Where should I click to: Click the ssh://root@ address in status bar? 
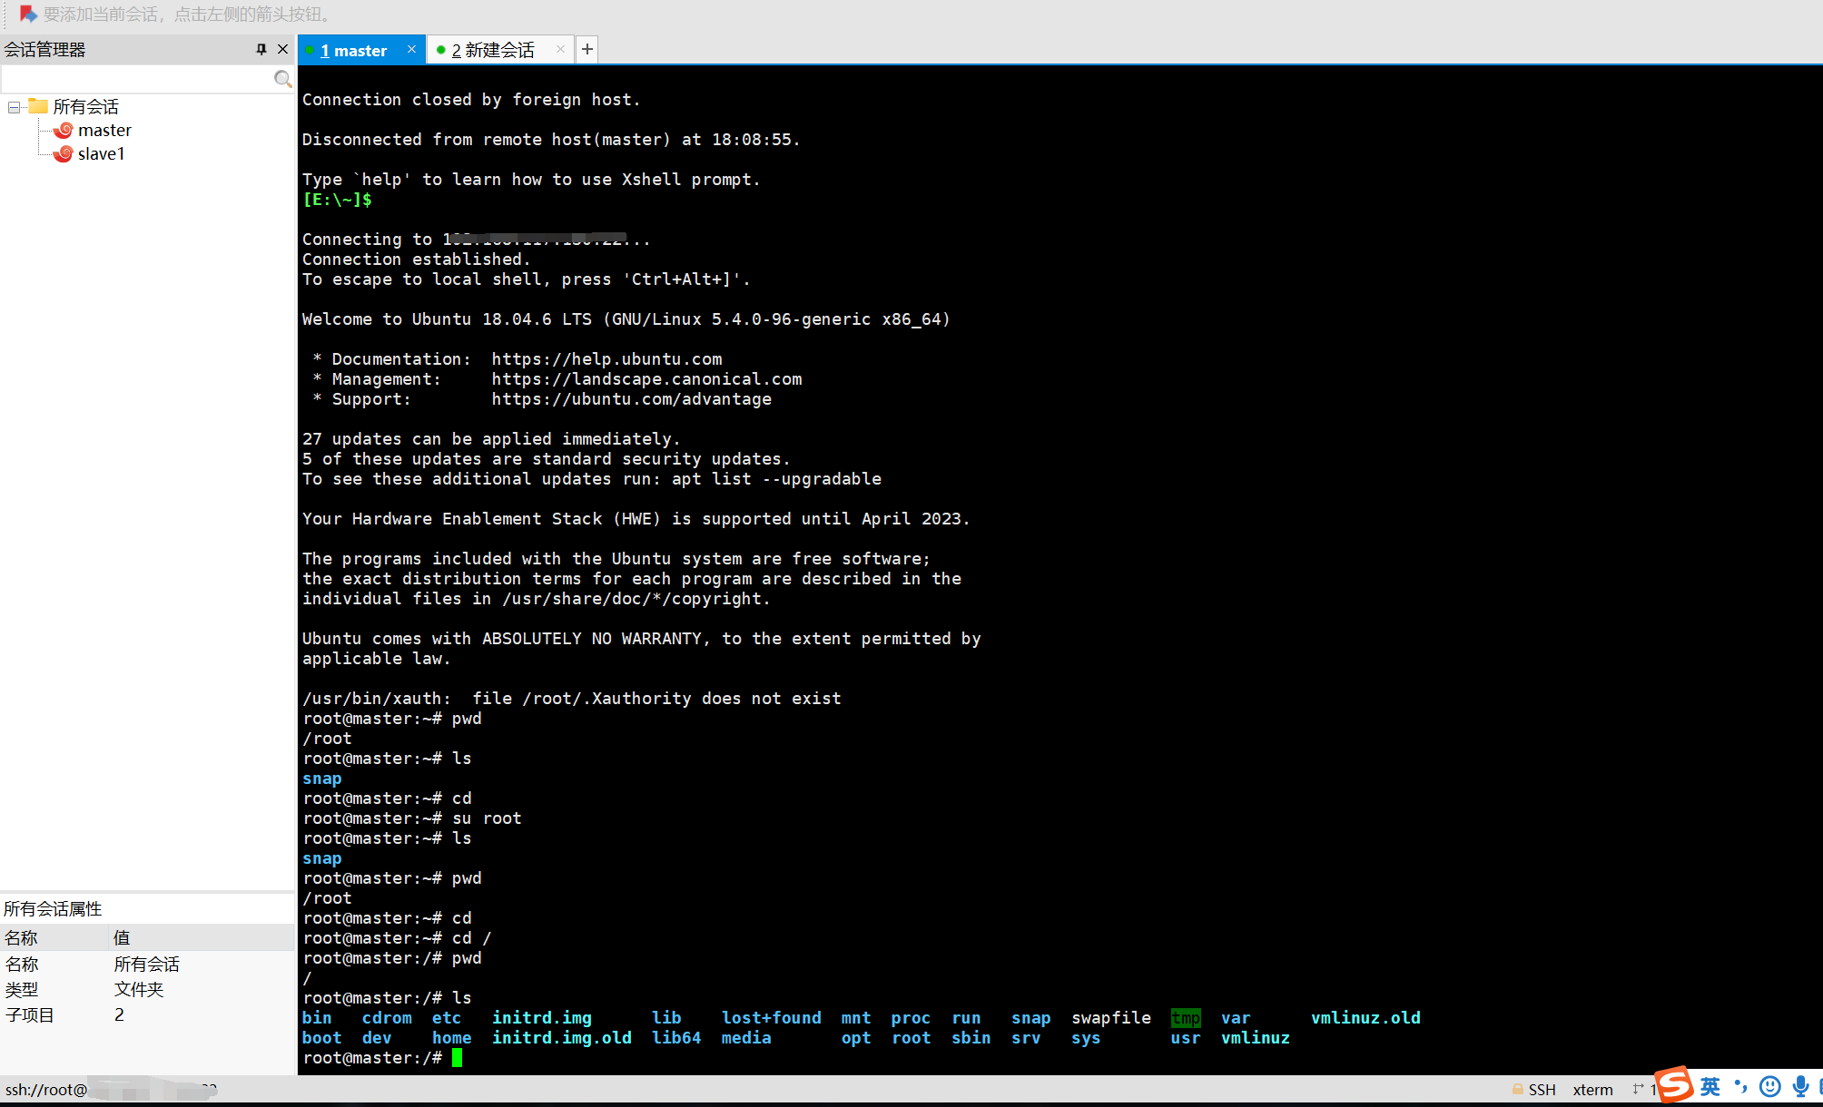pos(46,1090)
